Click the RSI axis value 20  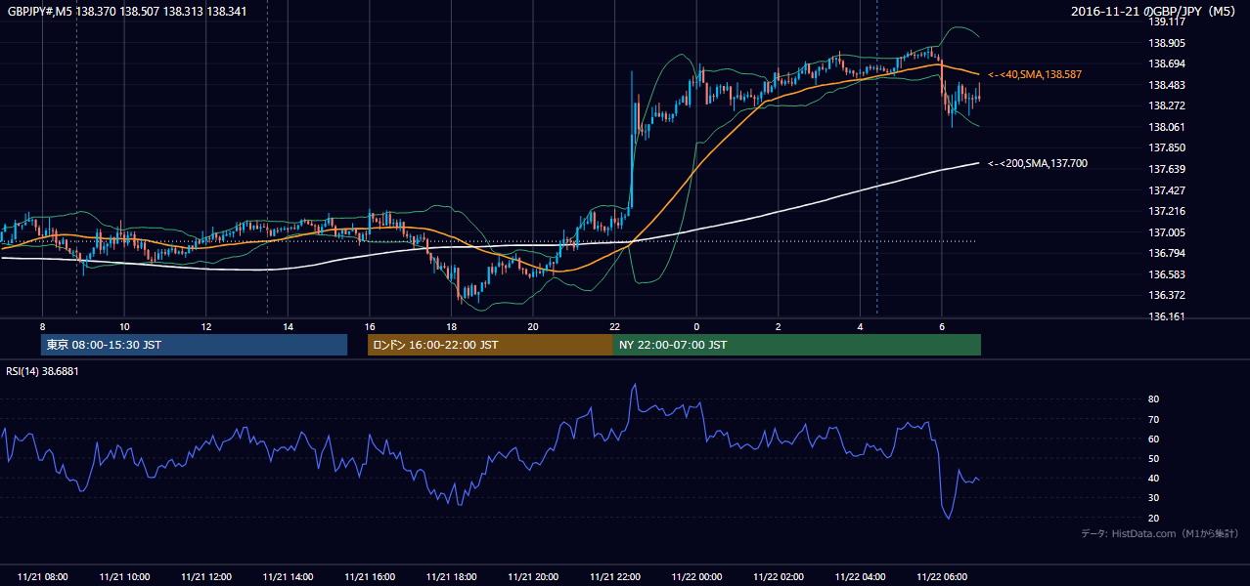click(x=1153, y=518)
